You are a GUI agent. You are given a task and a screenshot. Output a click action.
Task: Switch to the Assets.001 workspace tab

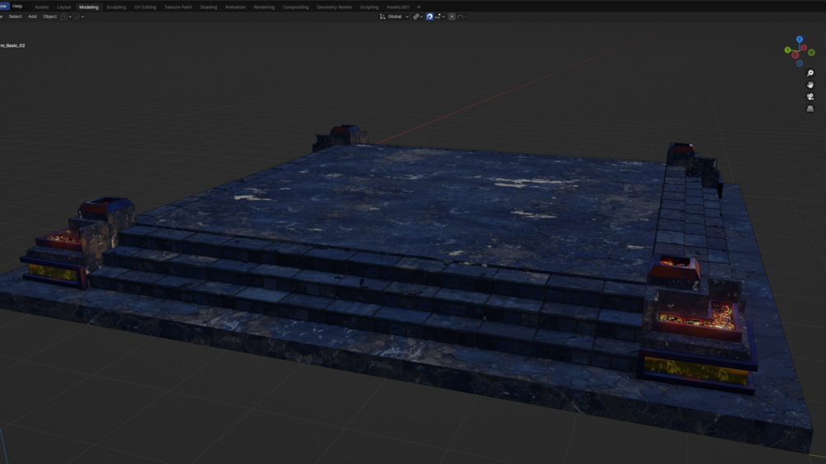coord(399,7)
